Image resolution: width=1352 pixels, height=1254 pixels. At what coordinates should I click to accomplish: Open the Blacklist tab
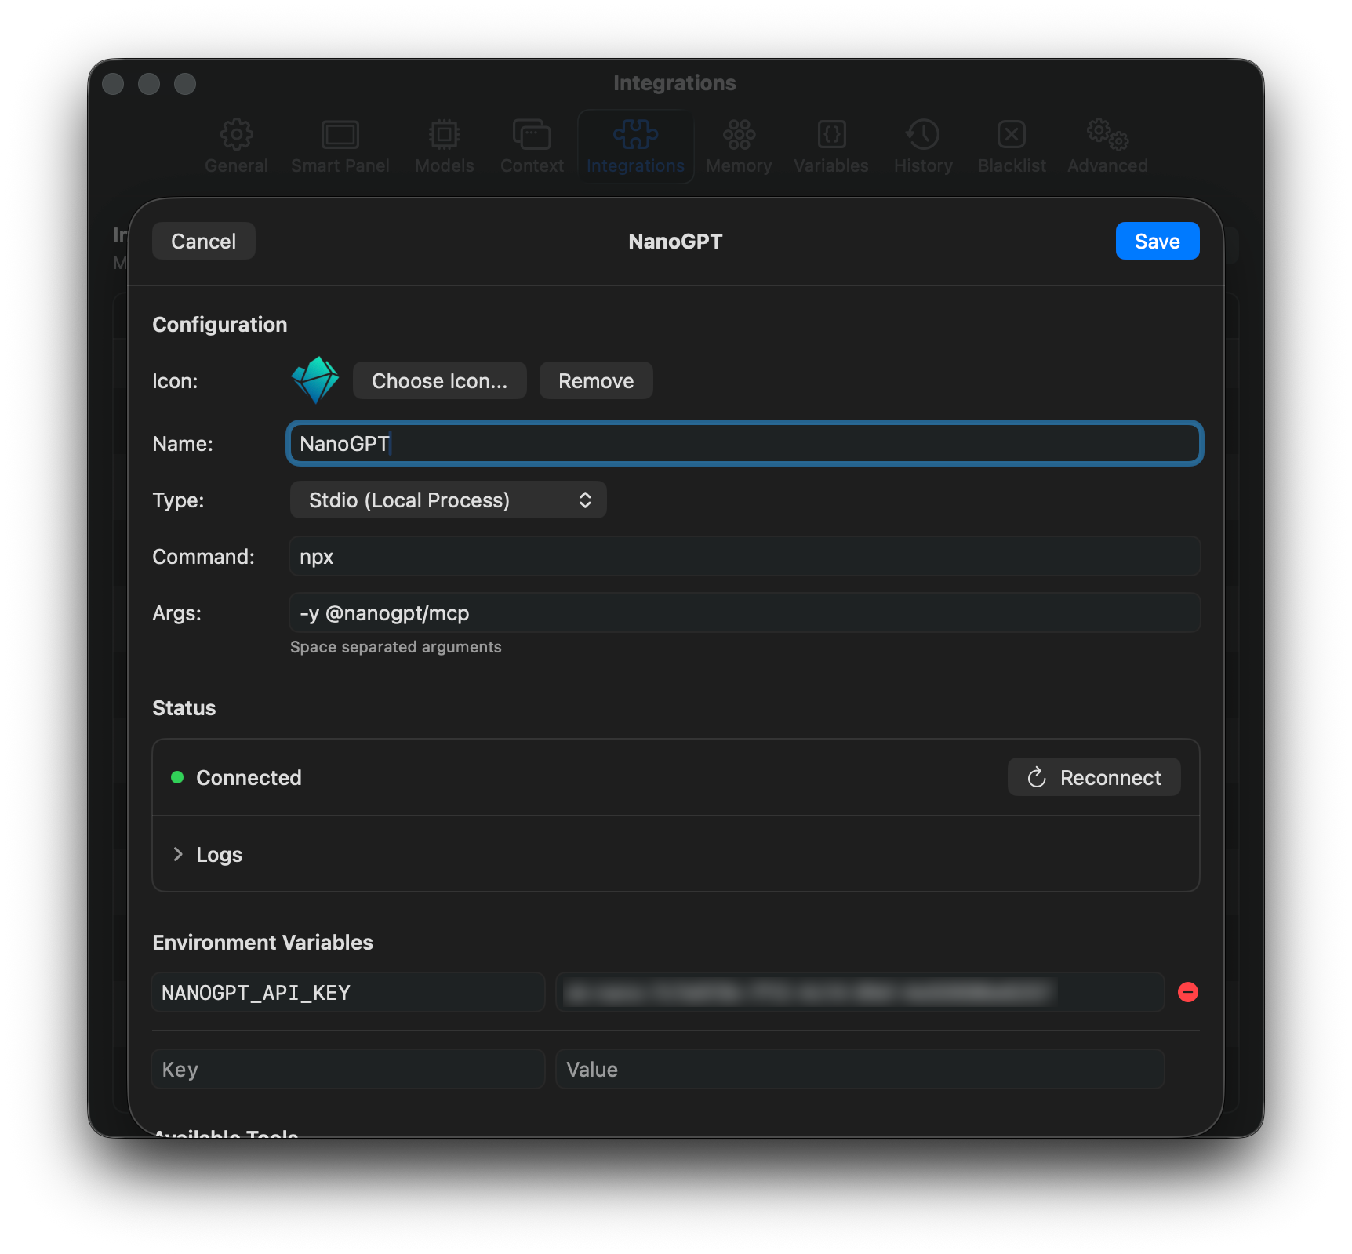1012,147
